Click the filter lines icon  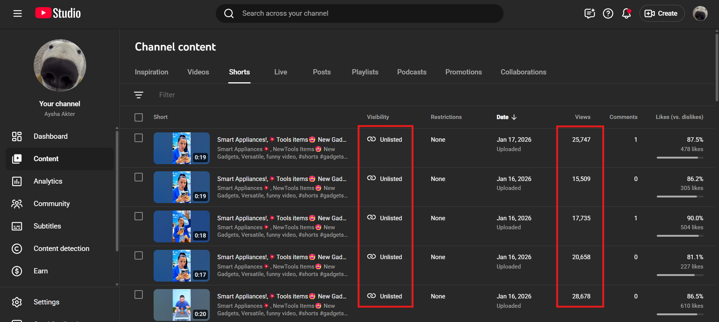139,95
